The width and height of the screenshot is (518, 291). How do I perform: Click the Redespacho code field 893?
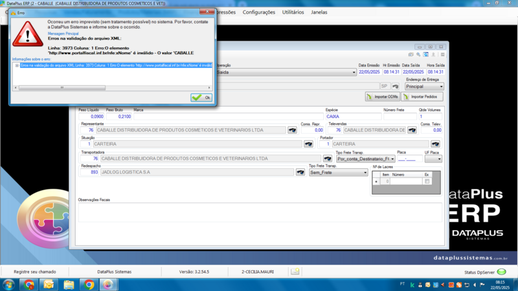click(x=89, y=172)
